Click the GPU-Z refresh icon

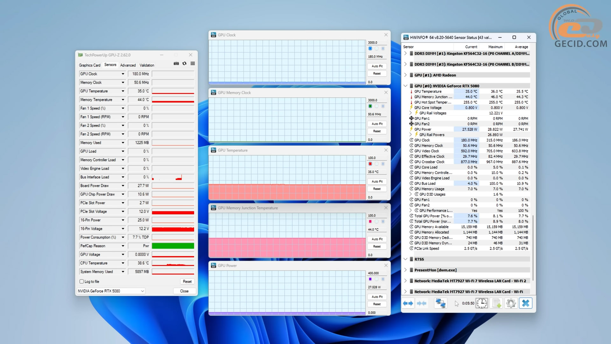[x=184, y=64]
